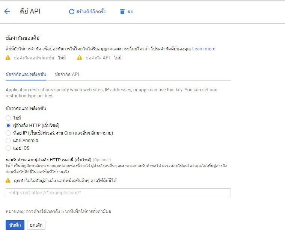285x230 pixels.
Task: Click the ลบ button label
Action: click(x=130, y=12)
